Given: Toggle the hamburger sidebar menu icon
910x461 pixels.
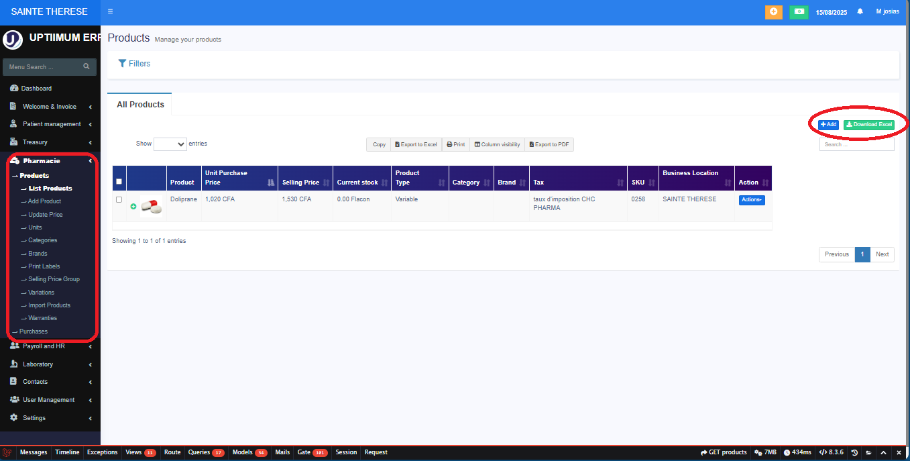Looking at the screenshot, I should 110,11.
